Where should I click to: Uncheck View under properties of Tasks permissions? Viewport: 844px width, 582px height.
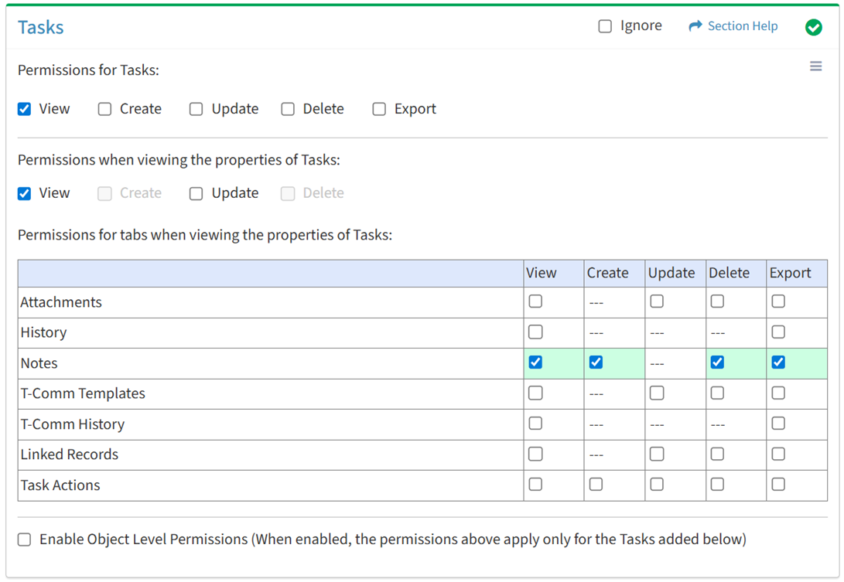25,193
